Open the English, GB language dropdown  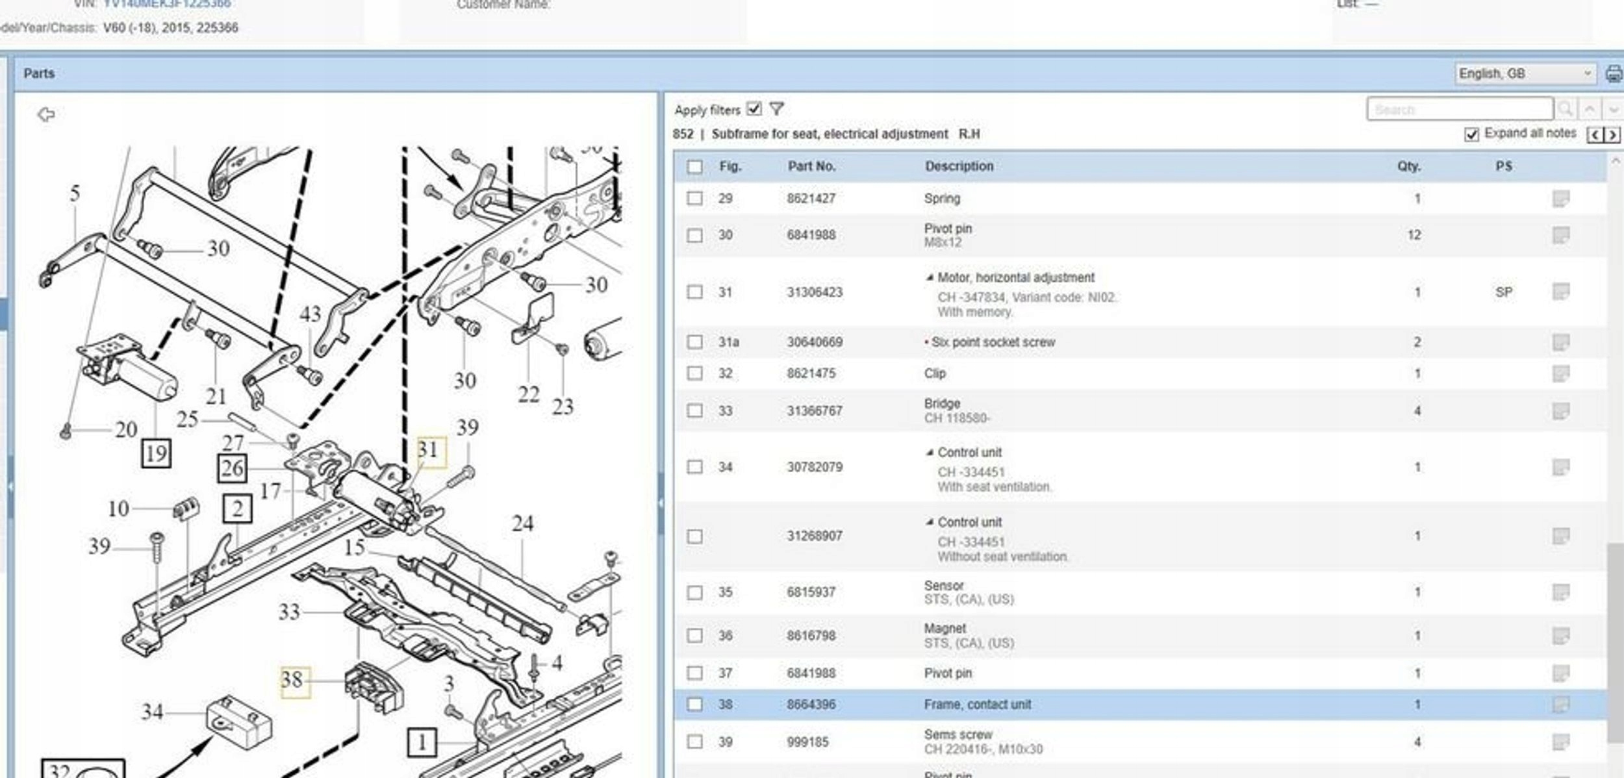click(1524, 73)
